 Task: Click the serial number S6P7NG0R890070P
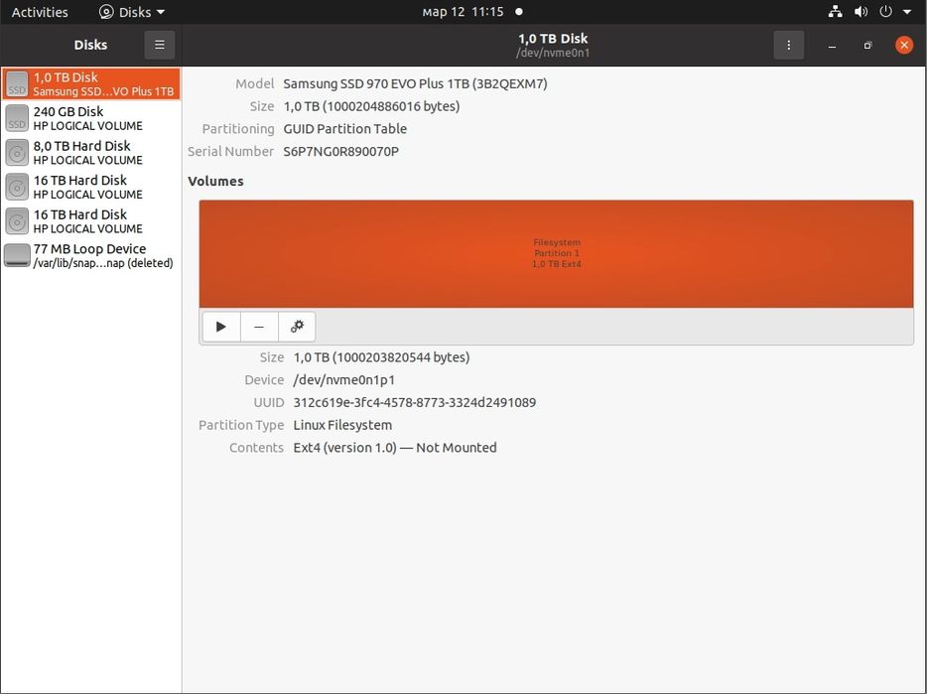(x=341, y=152)
